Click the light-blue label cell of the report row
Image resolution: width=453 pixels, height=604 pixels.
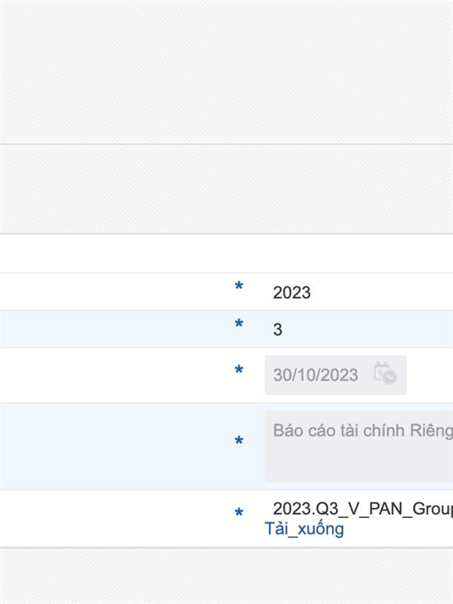tap(114, 446)
